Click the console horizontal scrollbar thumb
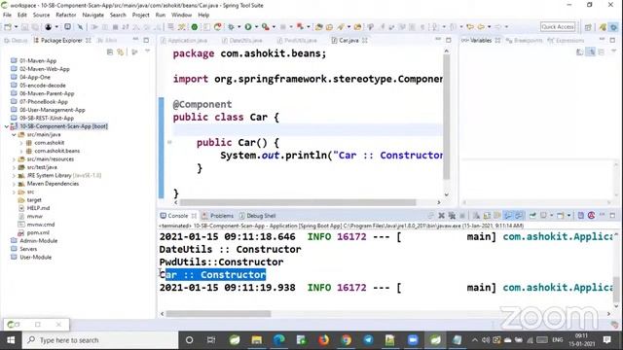 point(218,314)
